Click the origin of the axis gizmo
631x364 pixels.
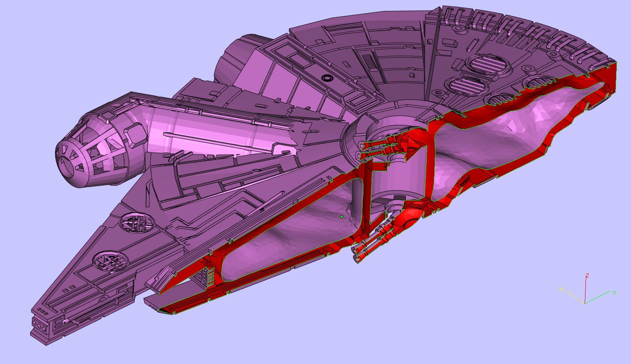tap(585, 303)
